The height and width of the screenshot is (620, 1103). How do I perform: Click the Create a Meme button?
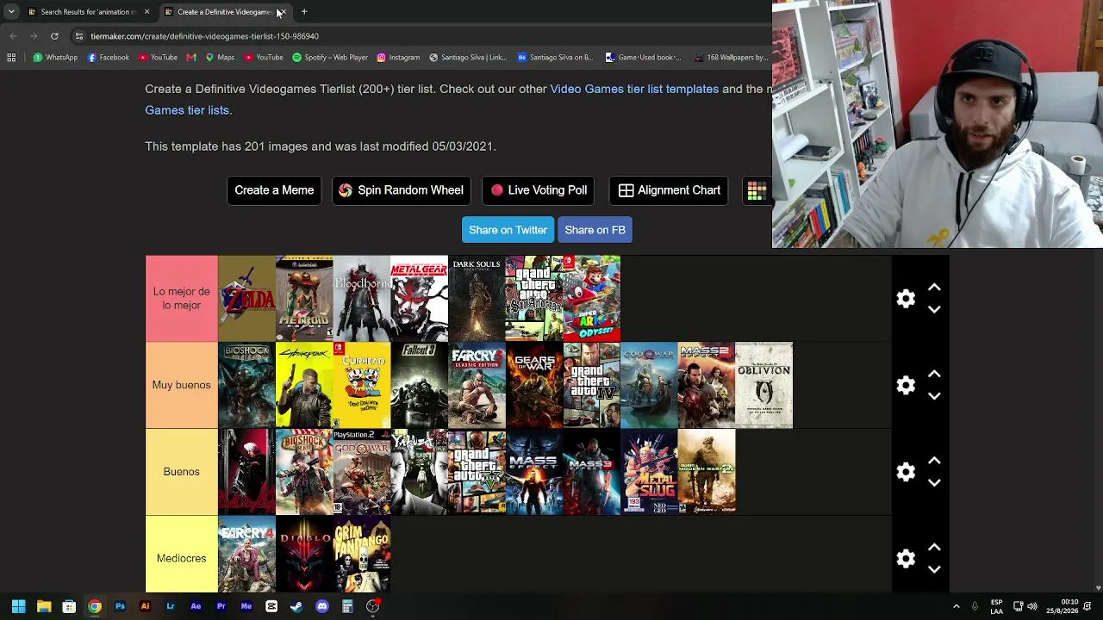click(274, 190)
